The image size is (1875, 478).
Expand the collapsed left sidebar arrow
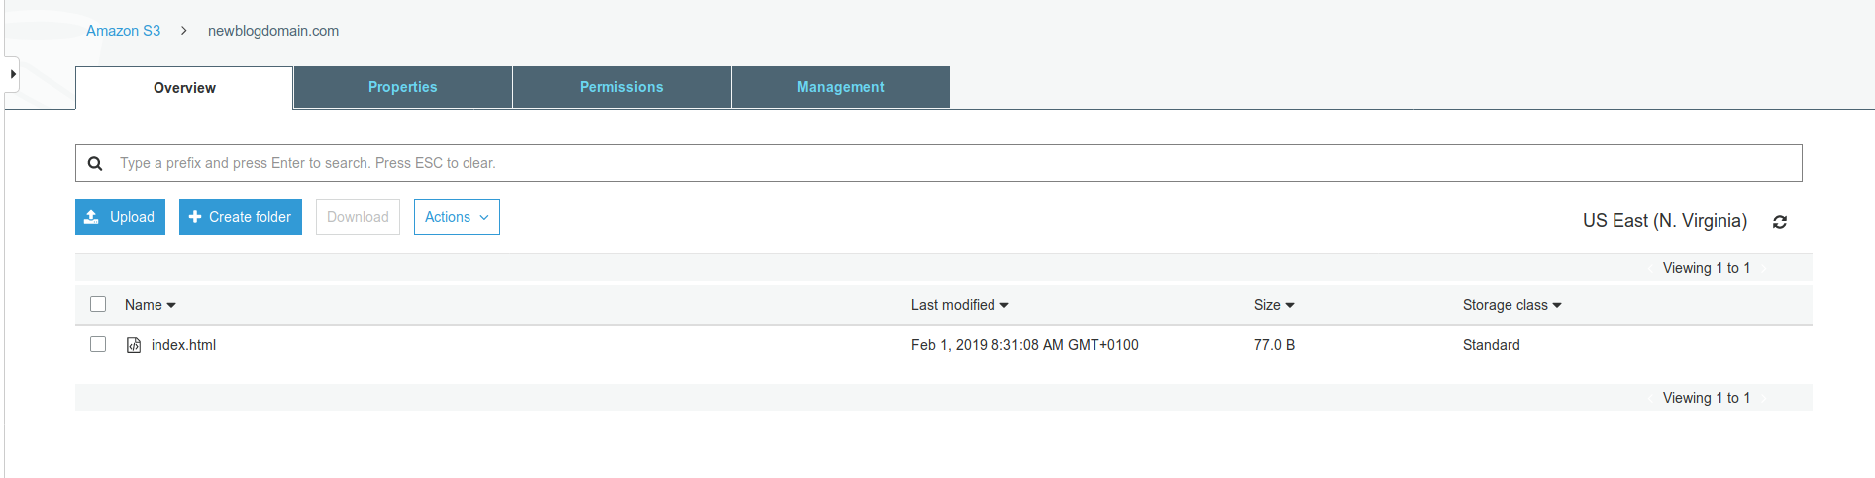tap(12, 74)
